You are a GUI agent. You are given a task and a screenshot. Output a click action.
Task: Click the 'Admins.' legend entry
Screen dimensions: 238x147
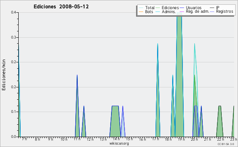166,12
